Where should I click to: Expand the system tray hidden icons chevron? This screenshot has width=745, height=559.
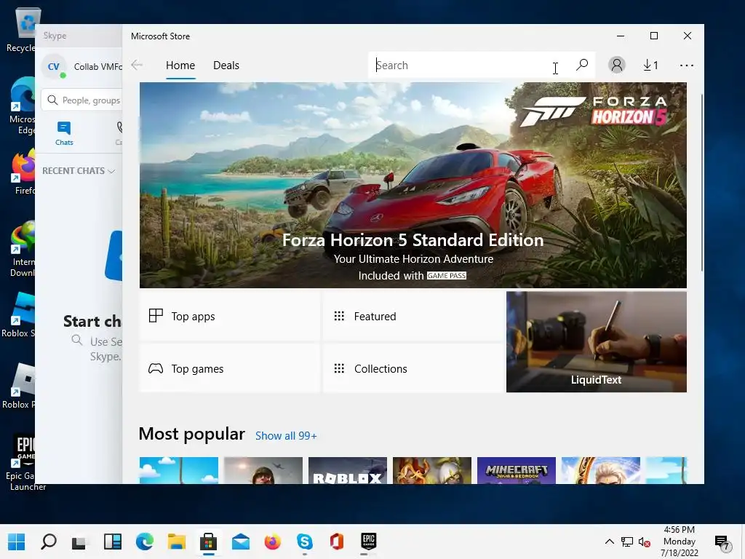[x=609, y=542]
